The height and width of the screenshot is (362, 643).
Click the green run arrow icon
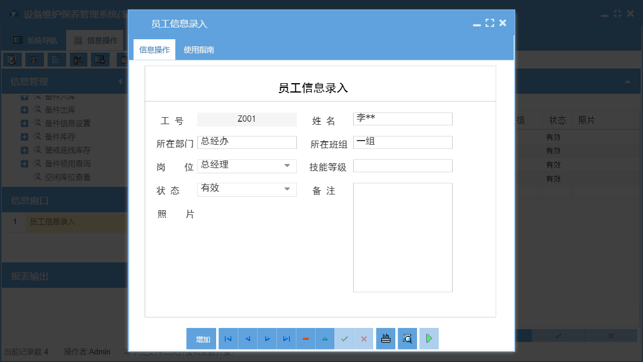(429, 339)
